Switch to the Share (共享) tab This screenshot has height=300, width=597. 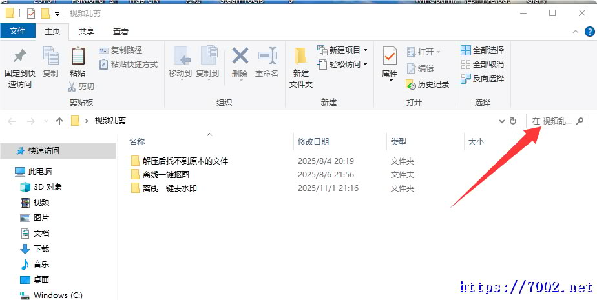[x=87, y=32]
